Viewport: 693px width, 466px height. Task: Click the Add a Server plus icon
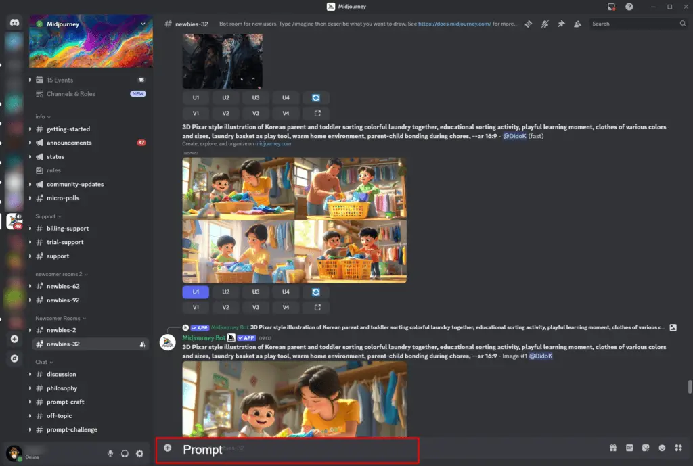14,339
